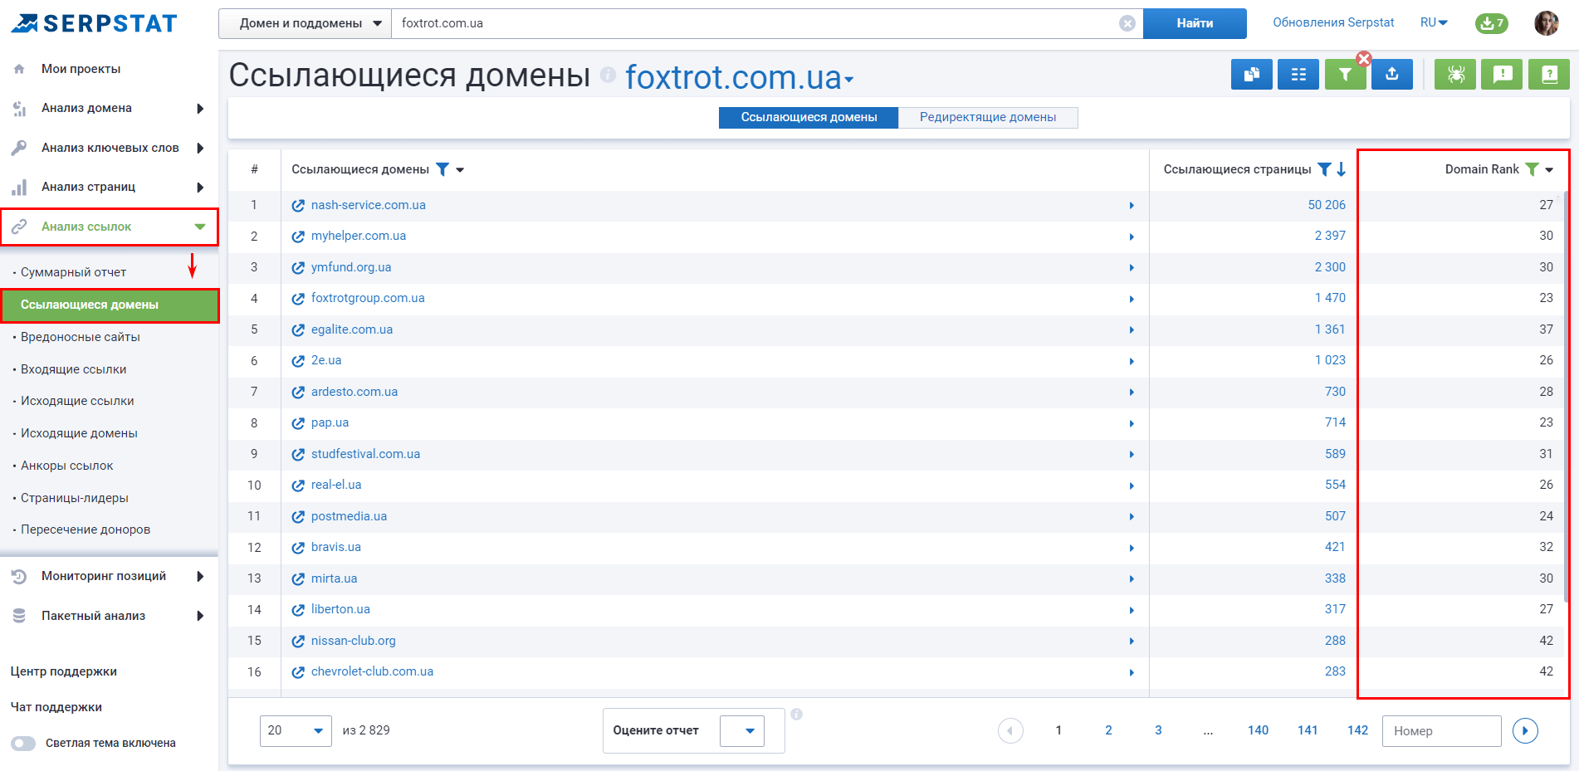The width and height of the screenshot is (1579, 771).
Task: Open the RU language dropdown
Action: click(x=1434, y=22)
